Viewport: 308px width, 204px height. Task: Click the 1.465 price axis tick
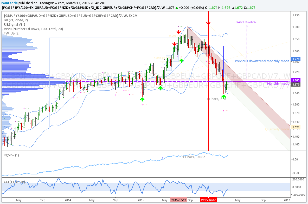point(296,144)
